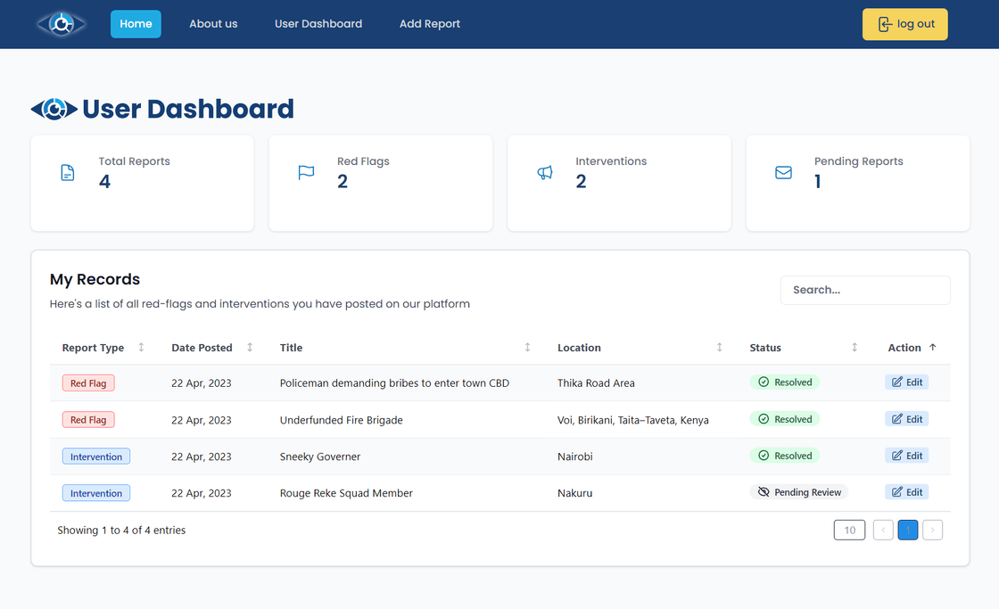
Task: Click Showing 1 to 4 of 4 entries
Action: click(121, 530)
